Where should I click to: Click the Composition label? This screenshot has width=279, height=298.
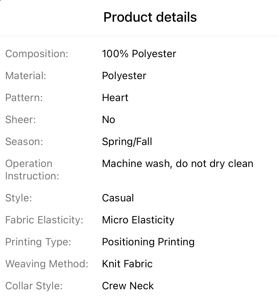[37, 54]
